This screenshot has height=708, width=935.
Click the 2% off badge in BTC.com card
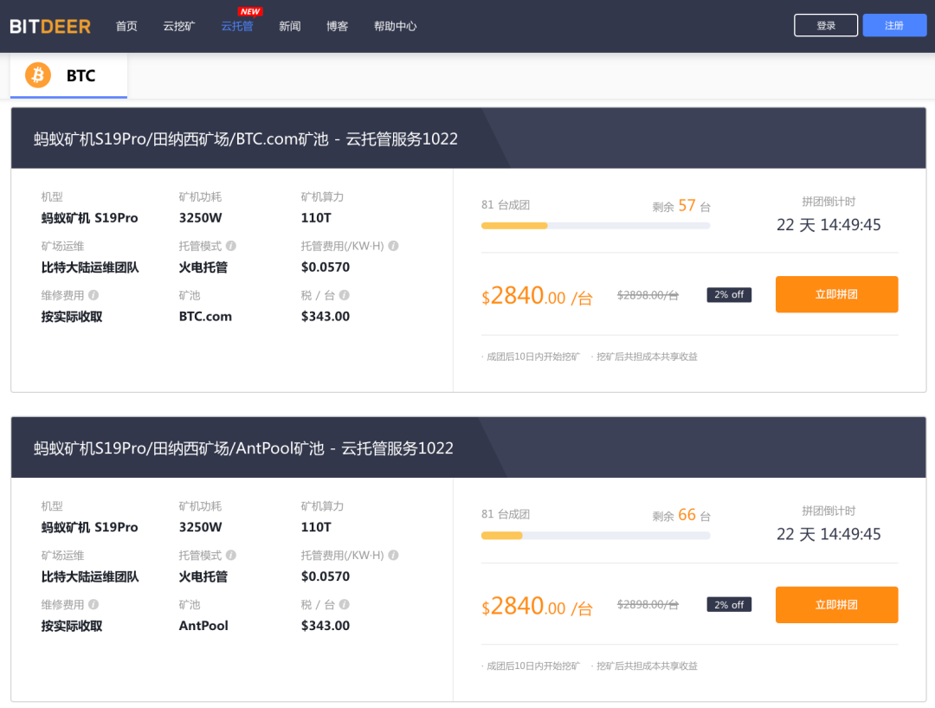tap(729, 294)
